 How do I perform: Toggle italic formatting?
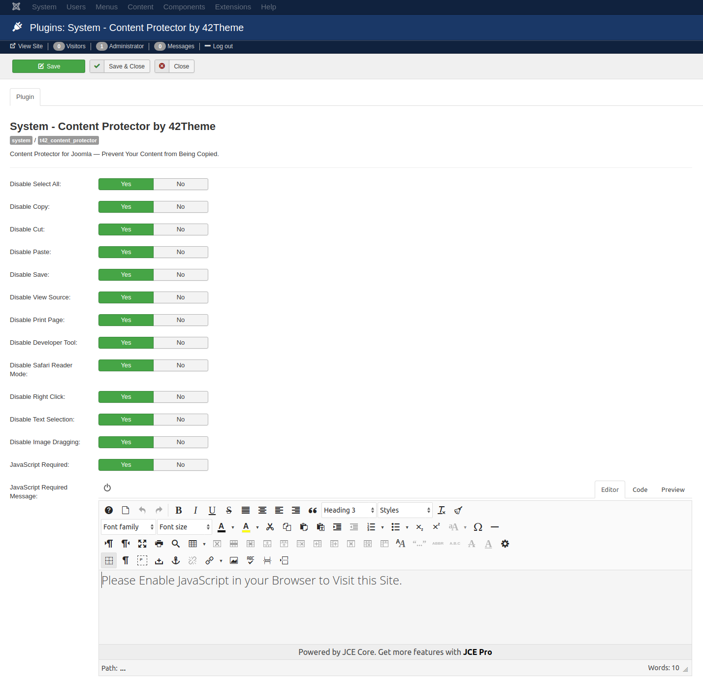[x=195, y=510]
